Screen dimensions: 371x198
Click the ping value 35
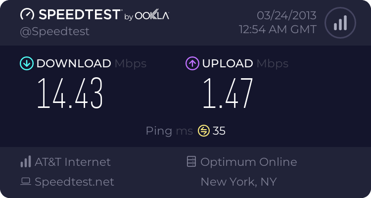pyautogui.click(x=219, y=131)
